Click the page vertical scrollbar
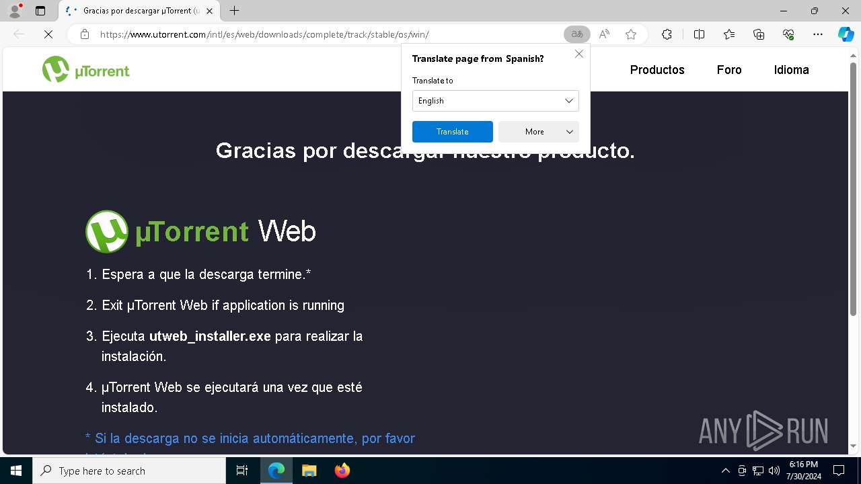This screenshot has width=861, height=484. coord(854,188)
